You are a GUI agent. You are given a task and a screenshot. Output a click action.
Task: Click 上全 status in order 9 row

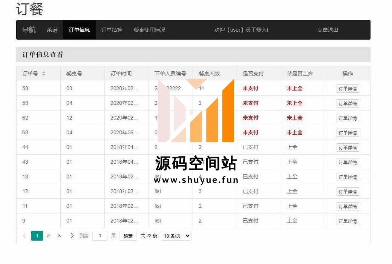tap(292, 221)
